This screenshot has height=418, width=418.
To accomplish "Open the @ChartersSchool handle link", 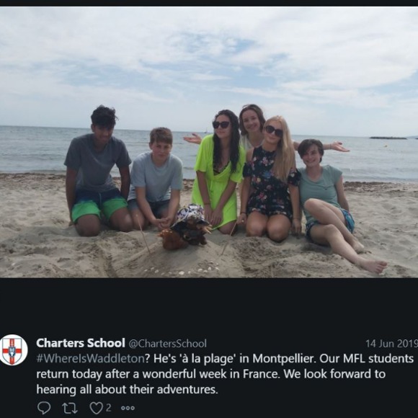I will 168,343.
